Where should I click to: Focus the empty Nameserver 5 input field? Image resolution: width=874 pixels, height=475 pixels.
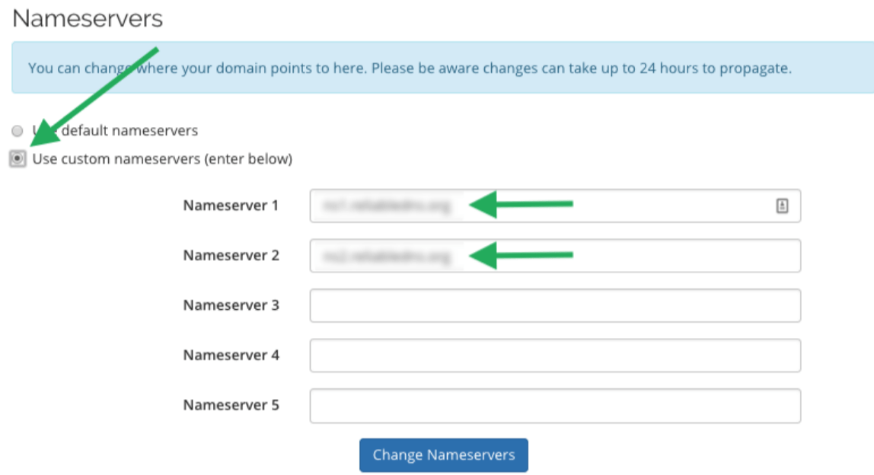click(553, 405)
